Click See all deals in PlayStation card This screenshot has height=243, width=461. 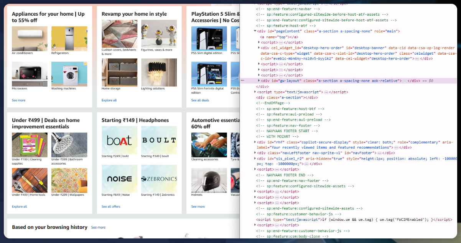tap(200, 100)
